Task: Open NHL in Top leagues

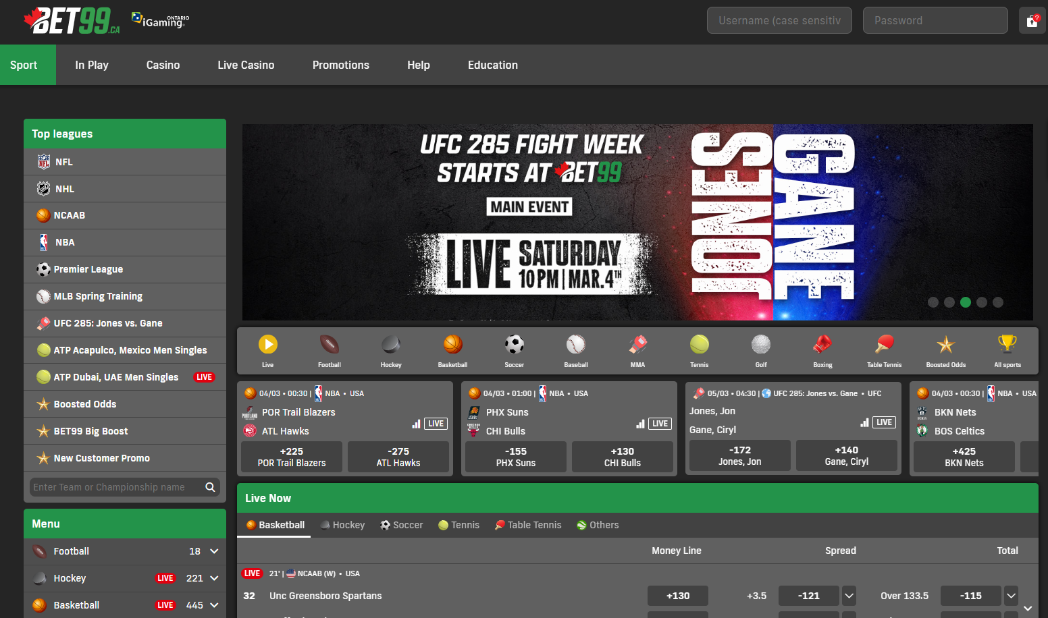Action: pos(125,189)
